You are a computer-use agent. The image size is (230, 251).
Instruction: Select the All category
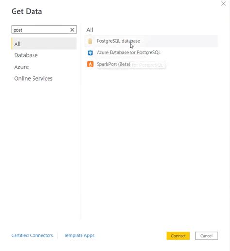44,44
